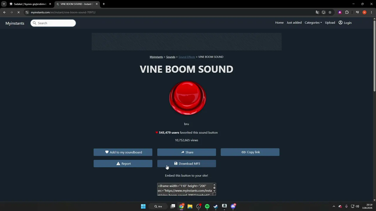This screenshot has height=211, width=376.
Task: Close the Sadakat browser tab
Action: (50, 4)
